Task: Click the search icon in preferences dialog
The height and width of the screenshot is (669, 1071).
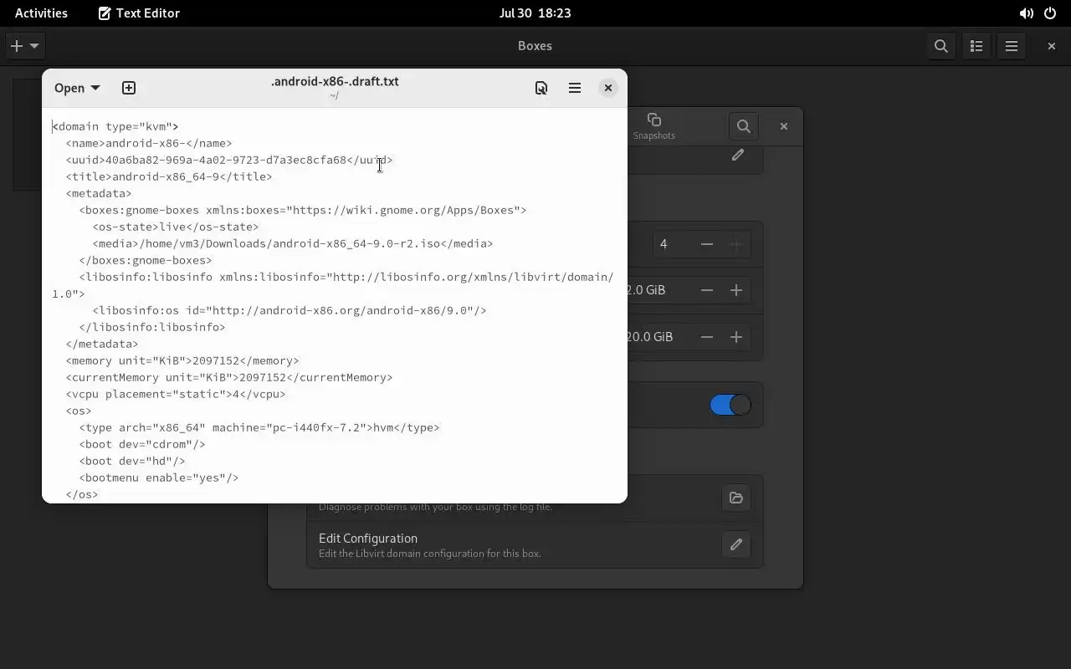Action: [x=744, y=126]
